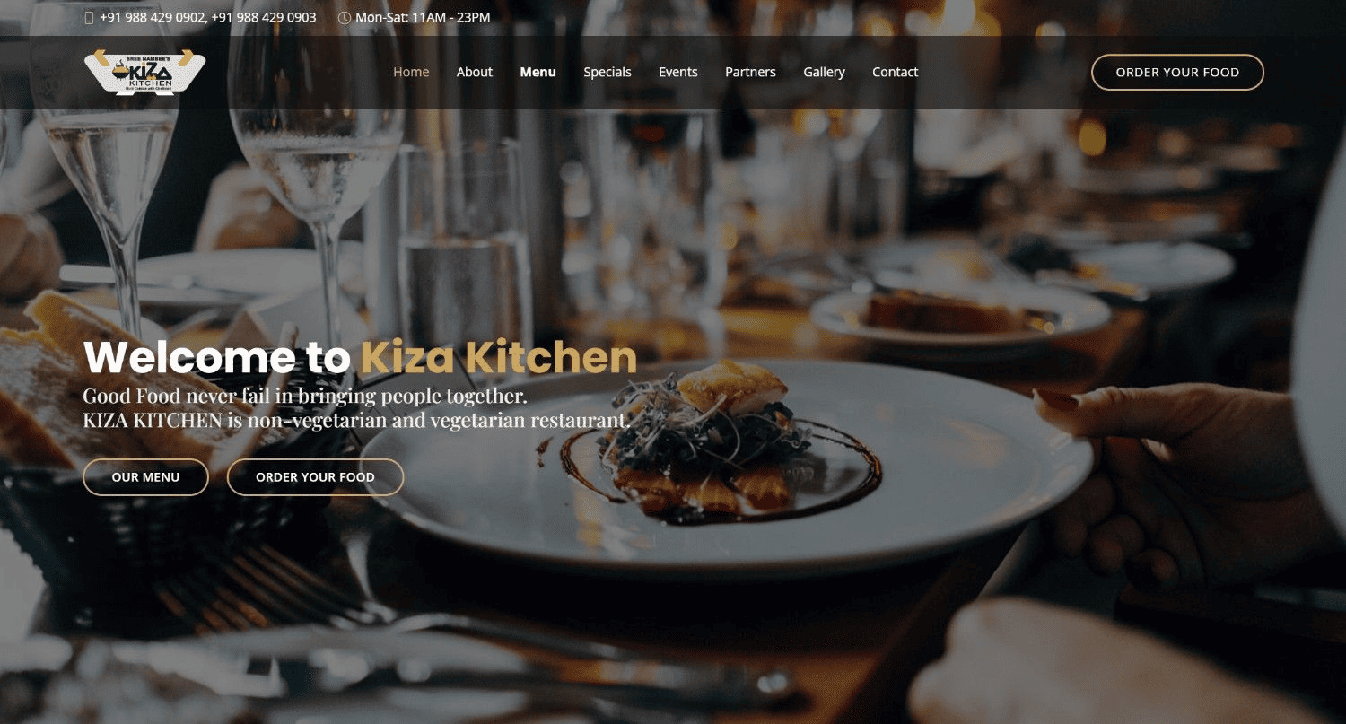This screenshot has width=1346, height=724.
Task: Click the restaurant tagline description text
Action: (x=357, y=408)
